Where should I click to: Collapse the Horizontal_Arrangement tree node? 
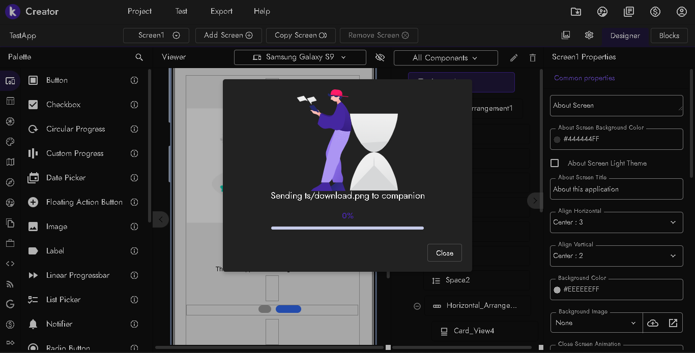[x=417, y=306]
